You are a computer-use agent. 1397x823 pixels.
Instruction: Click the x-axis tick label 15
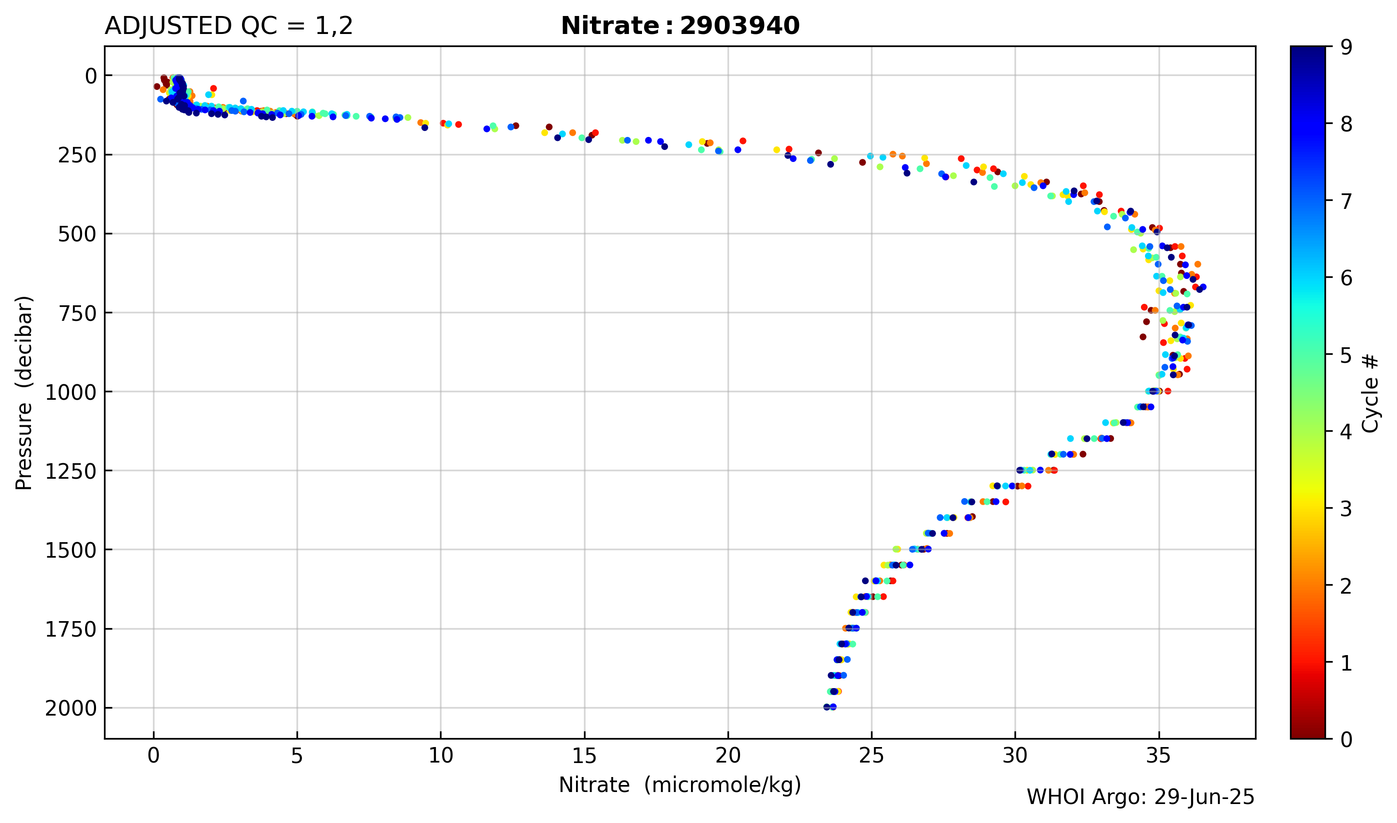click(585, 757)
